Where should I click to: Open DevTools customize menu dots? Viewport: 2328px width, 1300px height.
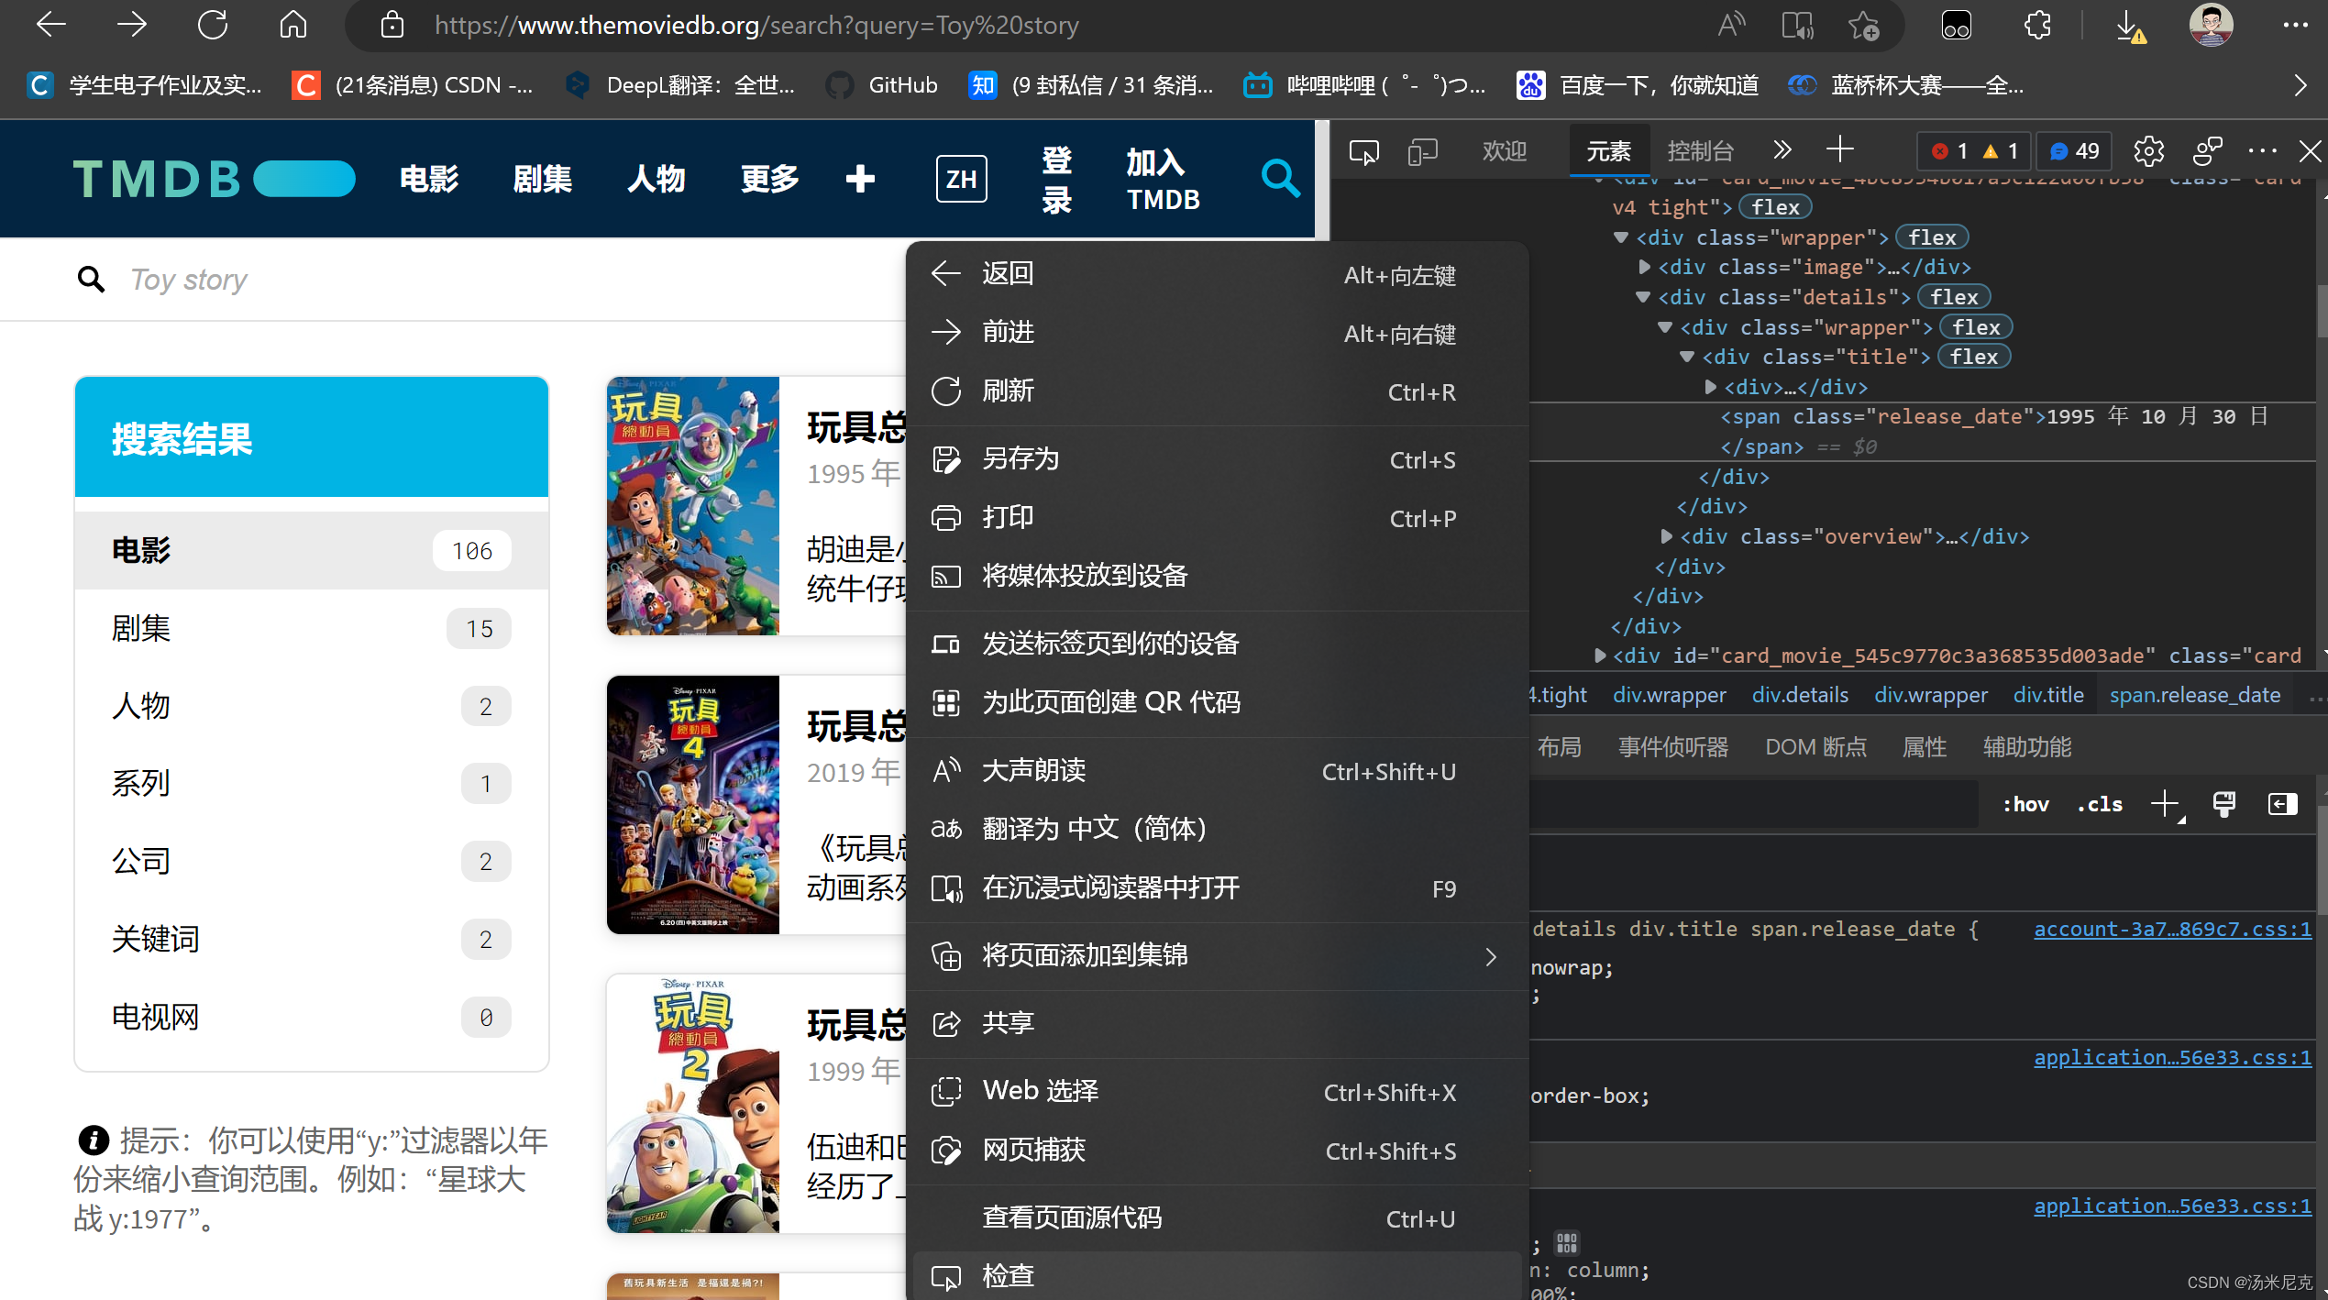2262,151
